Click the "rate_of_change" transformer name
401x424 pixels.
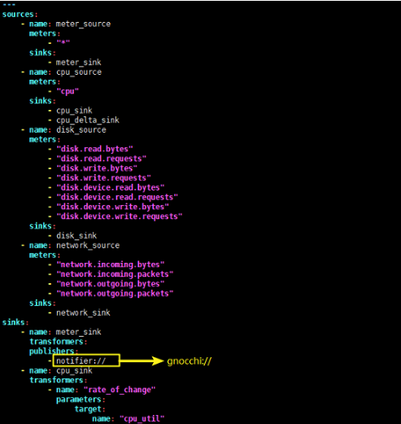pos(120,390)
